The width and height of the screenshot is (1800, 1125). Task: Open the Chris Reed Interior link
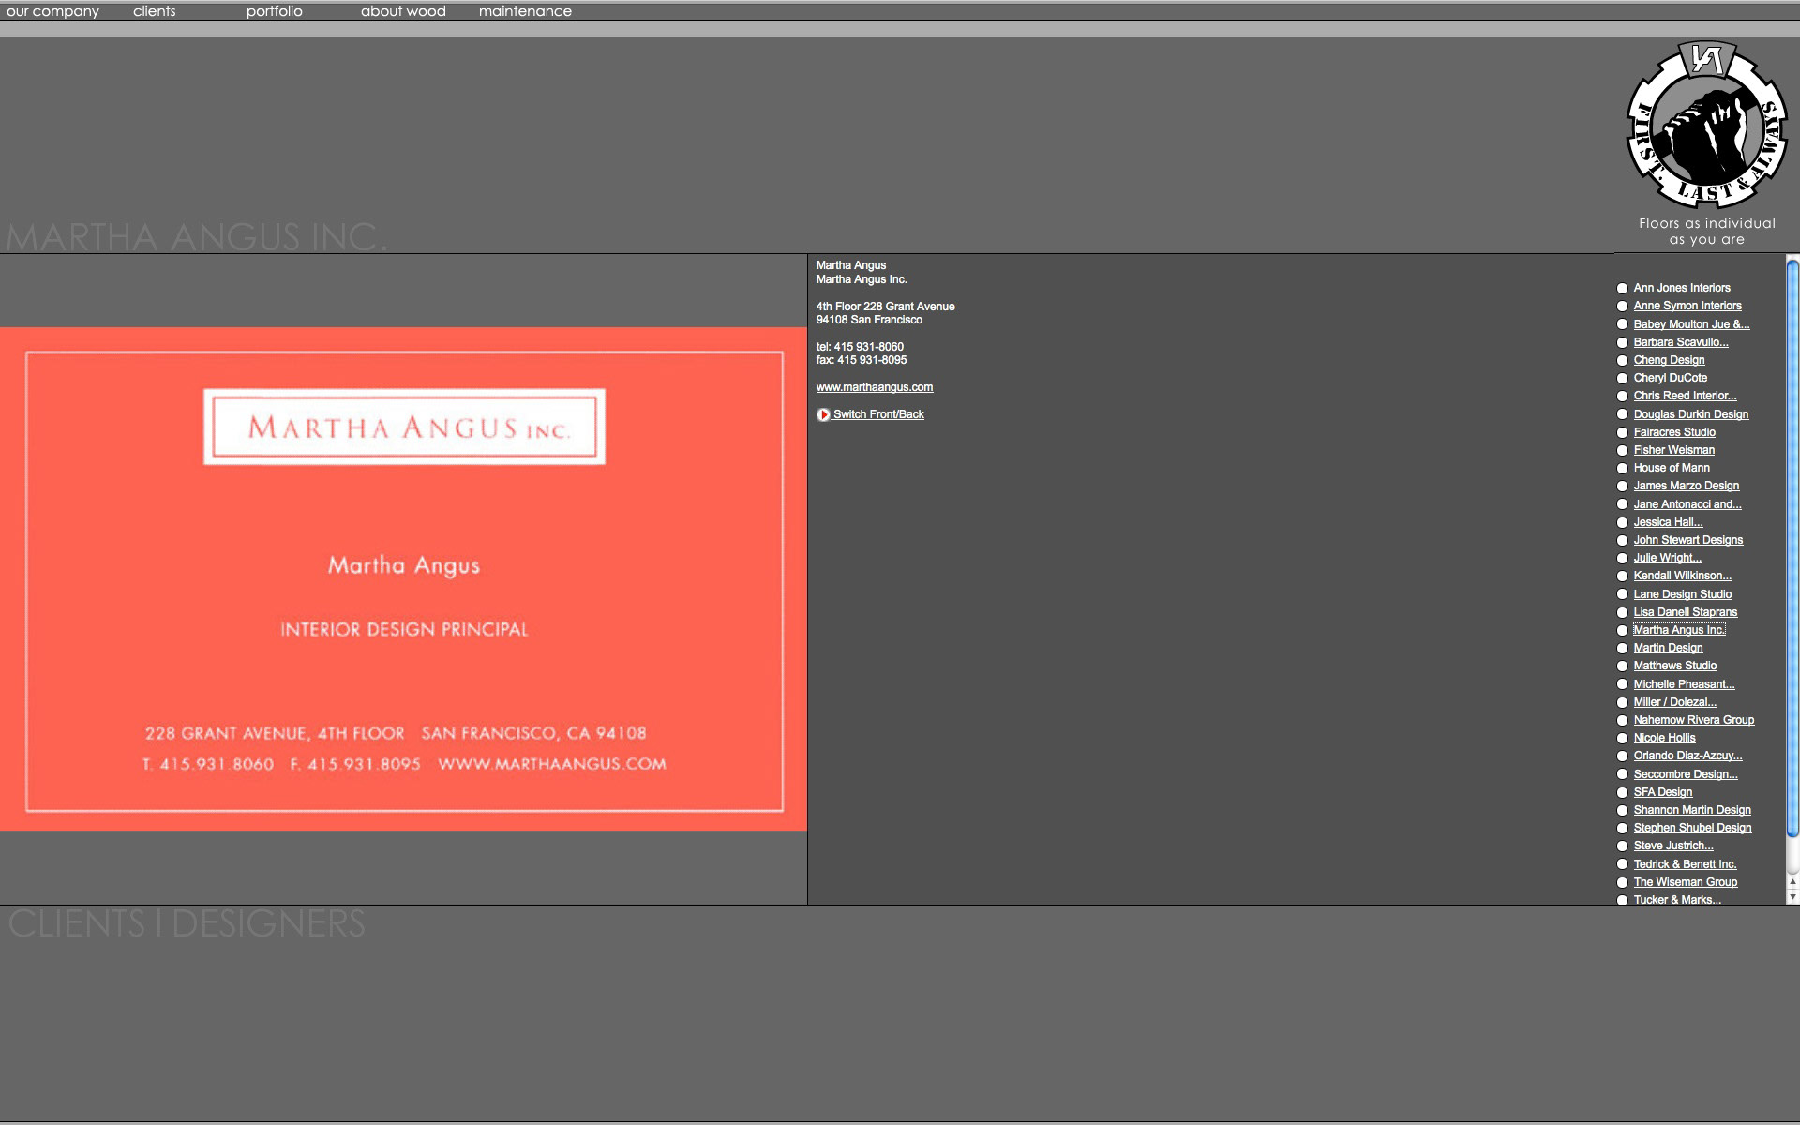coord(1685,396)
